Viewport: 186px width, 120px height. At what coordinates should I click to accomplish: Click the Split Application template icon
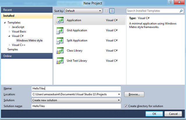pyautogui.click(x=60, y=40)
